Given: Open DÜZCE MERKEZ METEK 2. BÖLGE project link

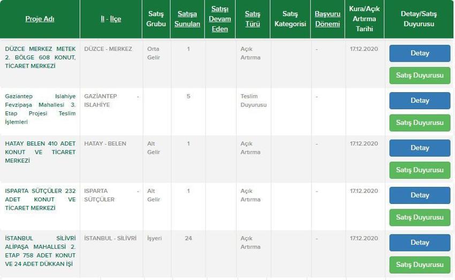Looking at the screenshot, I should (40, 57).
